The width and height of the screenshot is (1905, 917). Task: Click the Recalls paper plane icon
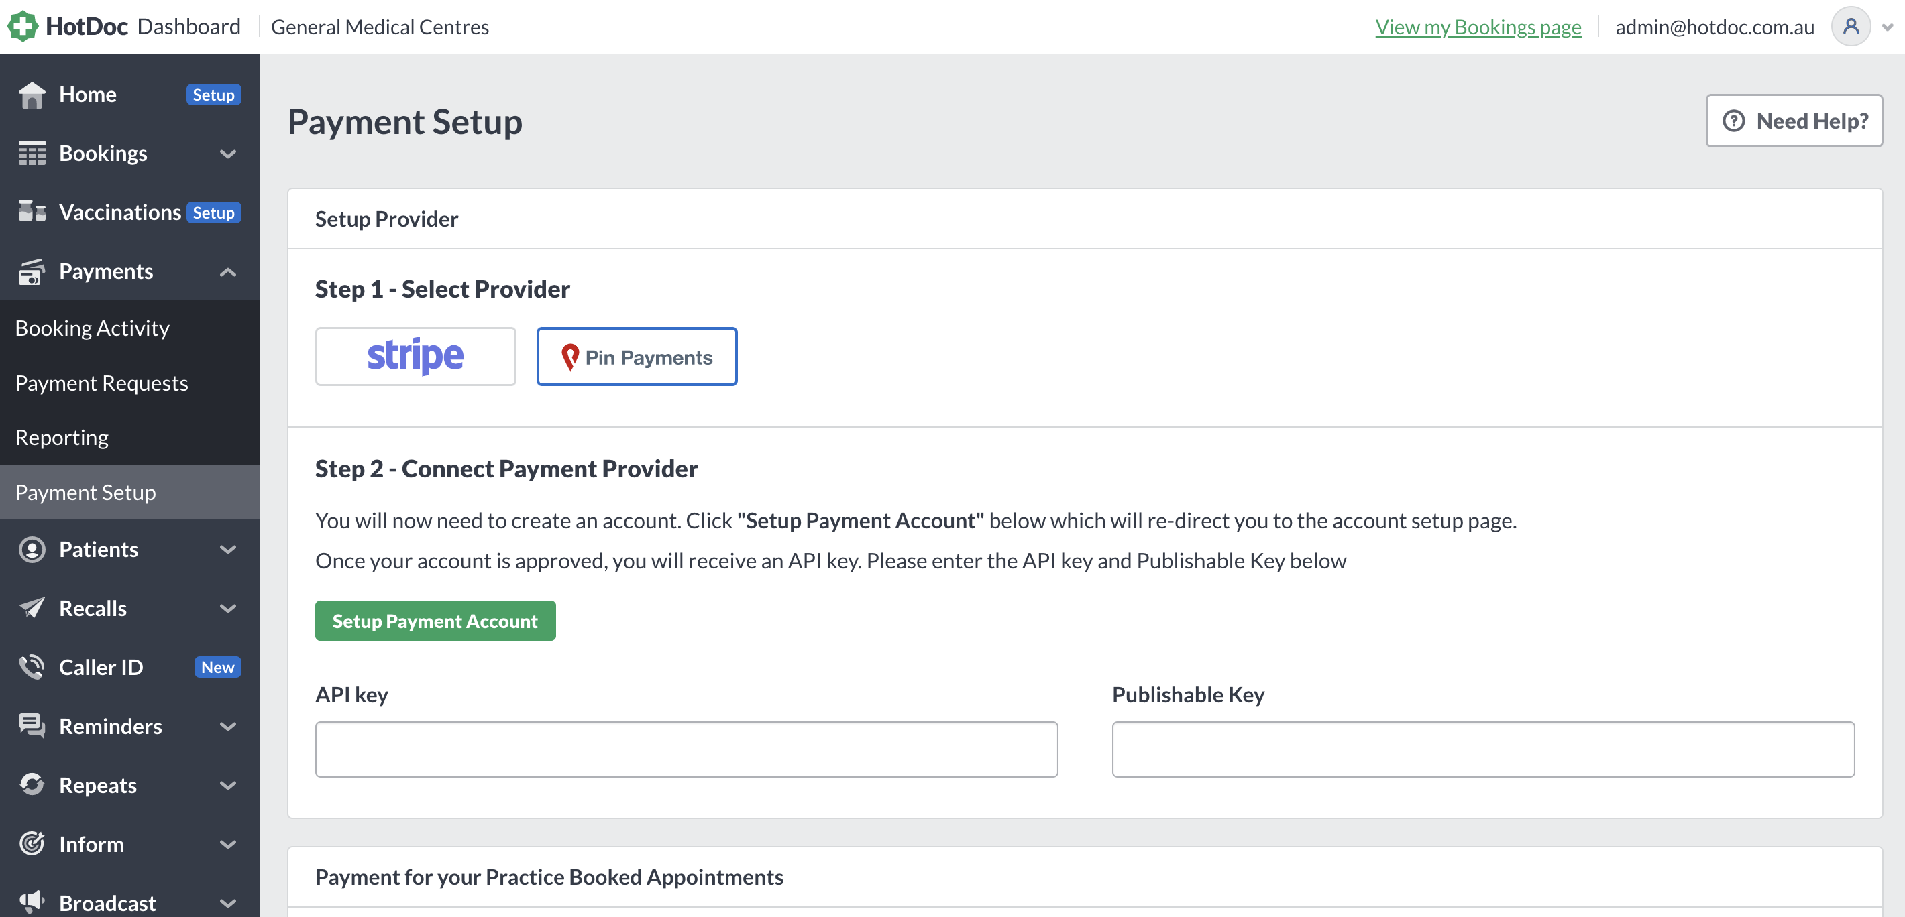tap(32, 608)
